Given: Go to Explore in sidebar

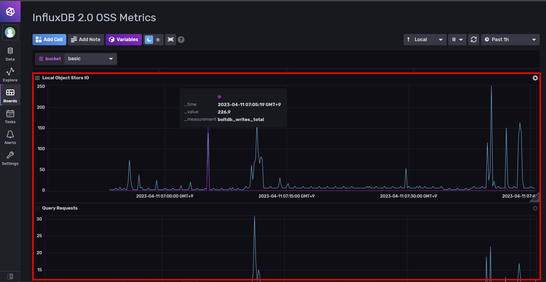Looking at the screenshot, I should pyautogui.click(x=10, y=75).
